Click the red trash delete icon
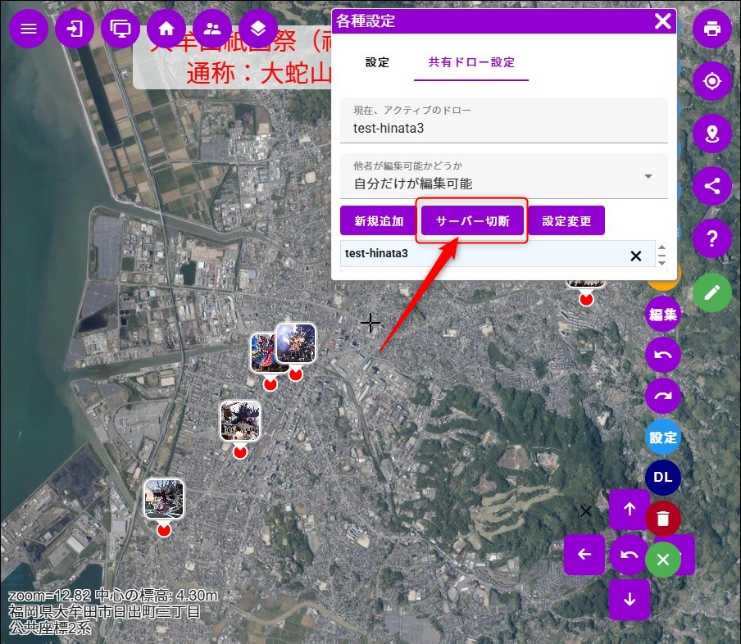The height and width of the screenshot is (644, 741). click(663, 519)
